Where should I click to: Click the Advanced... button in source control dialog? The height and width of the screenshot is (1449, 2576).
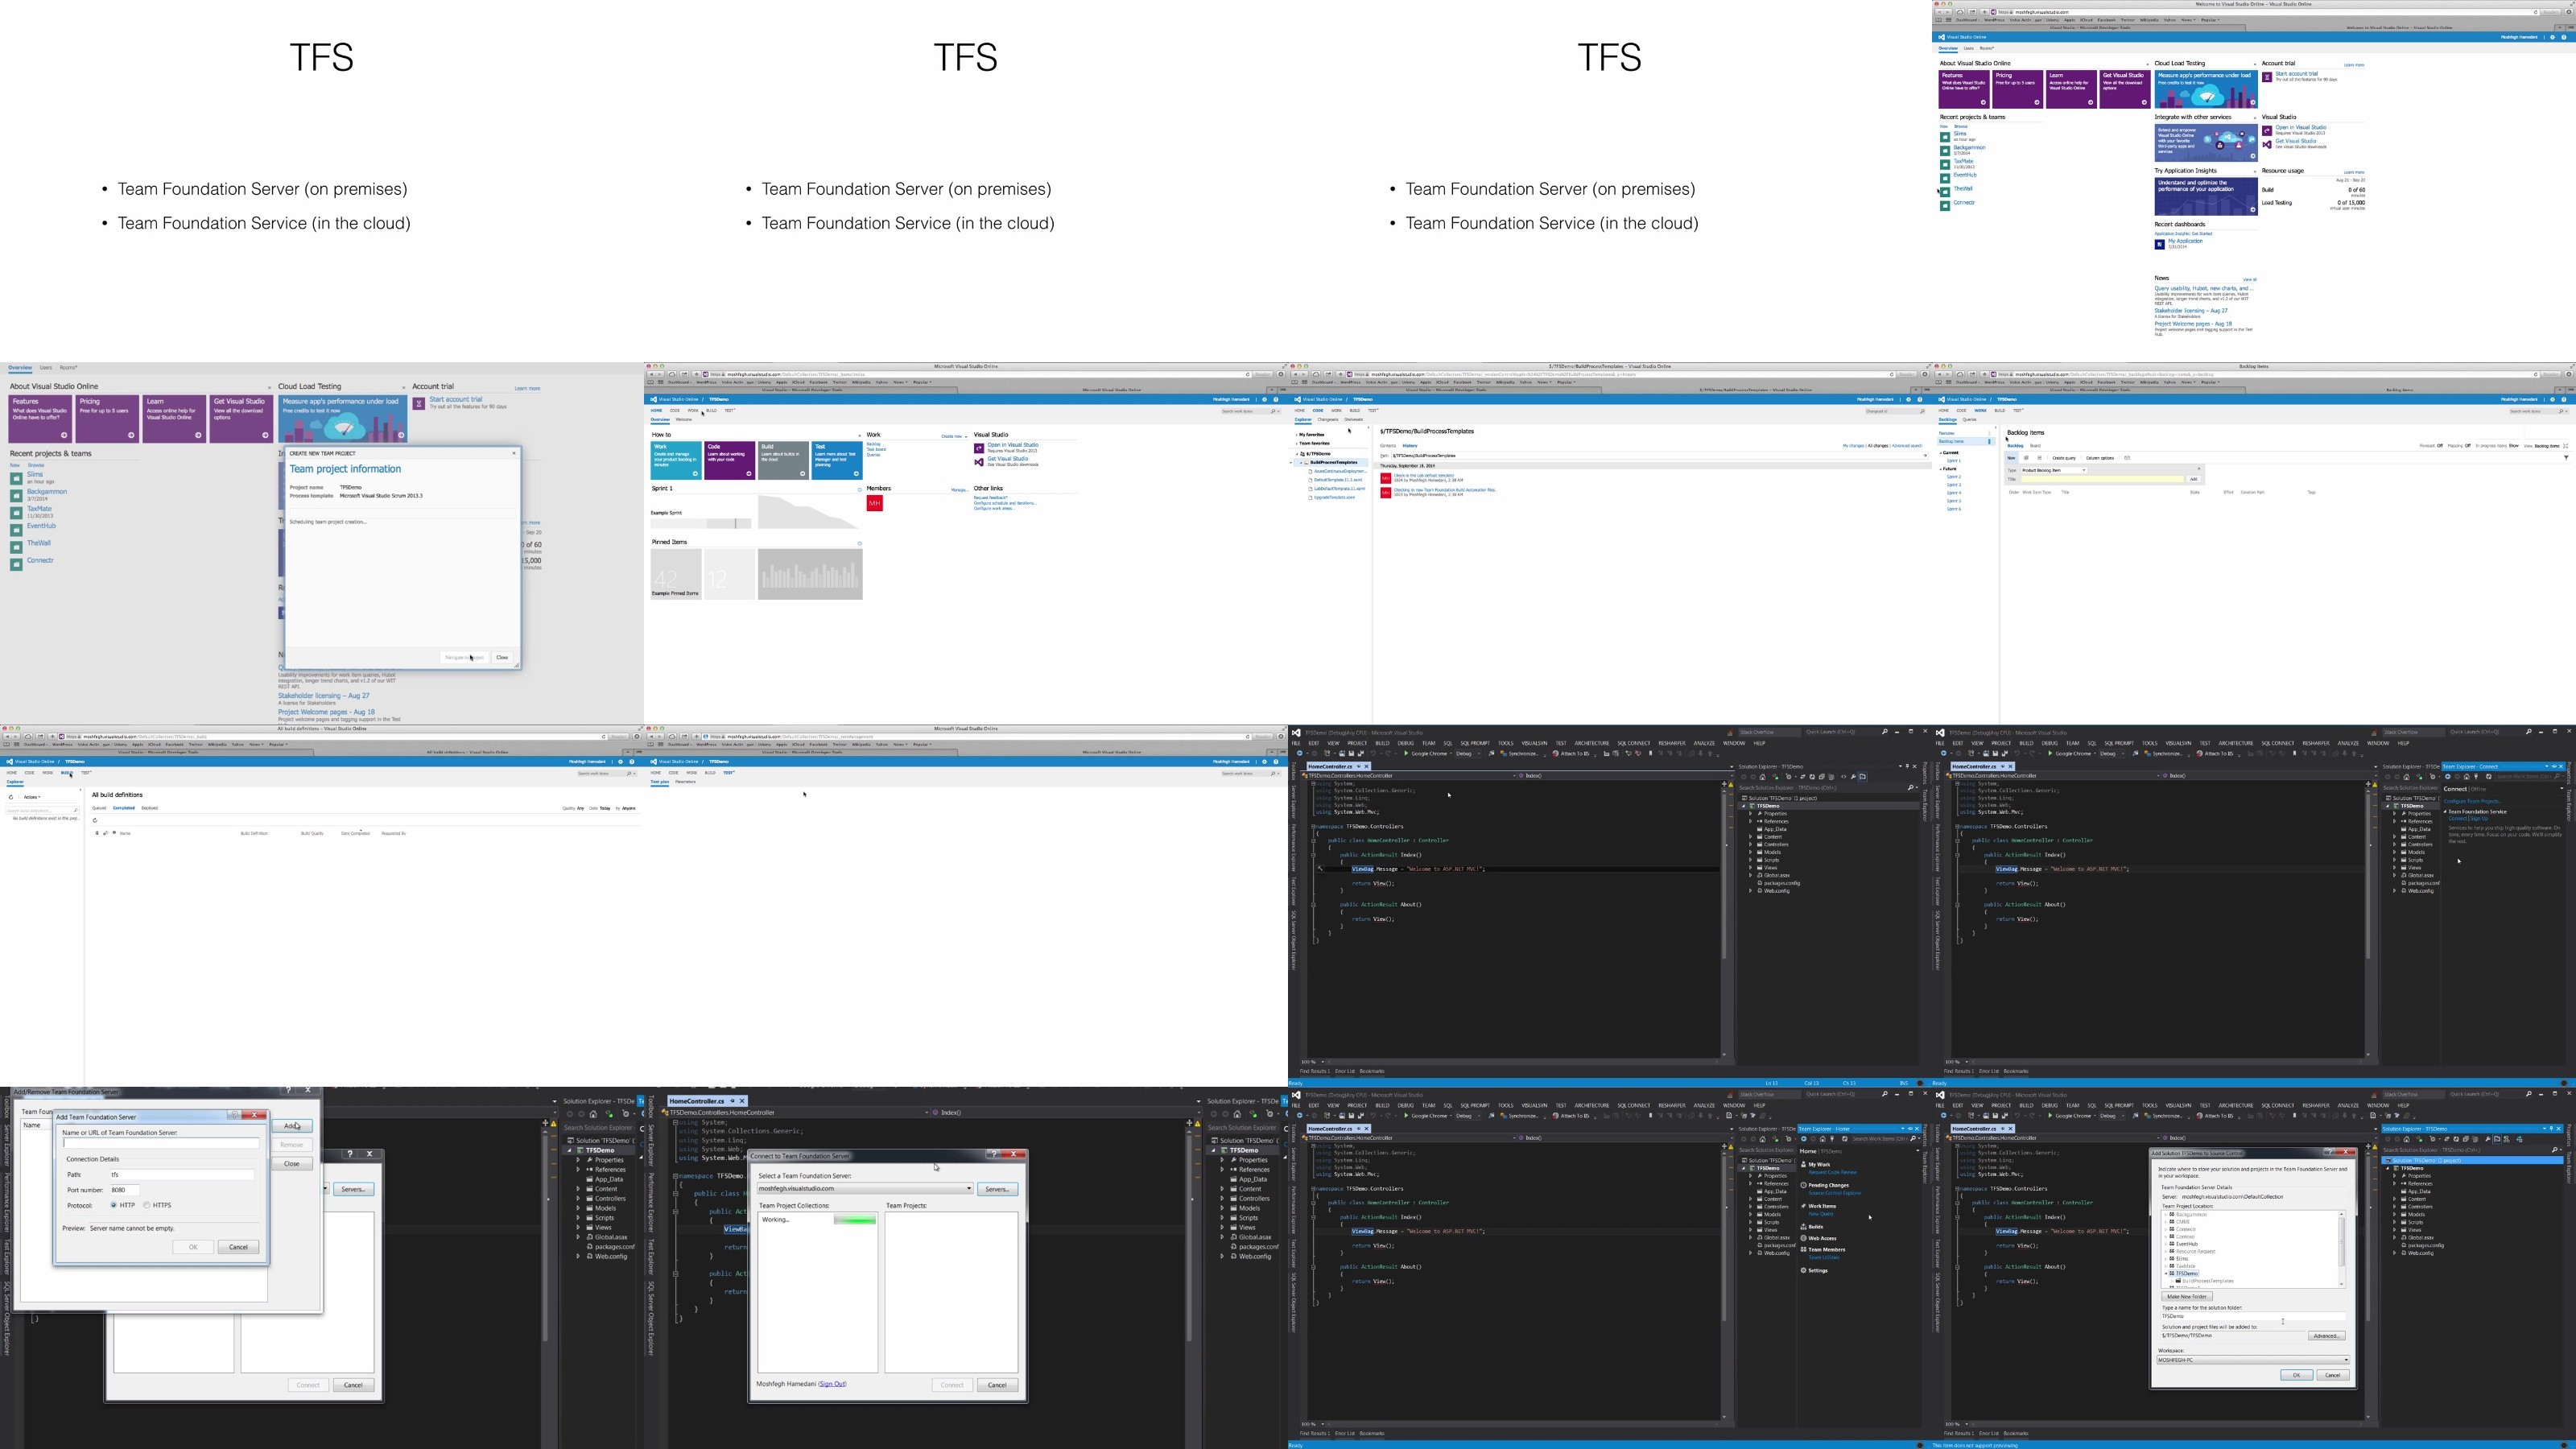tap(2326, 1336)
